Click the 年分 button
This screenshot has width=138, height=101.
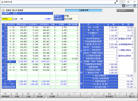click(x=125, y=10)
